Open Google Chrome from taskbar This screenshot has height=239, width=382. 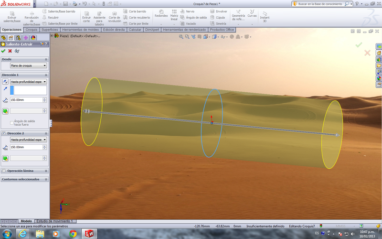pos(73,234)
